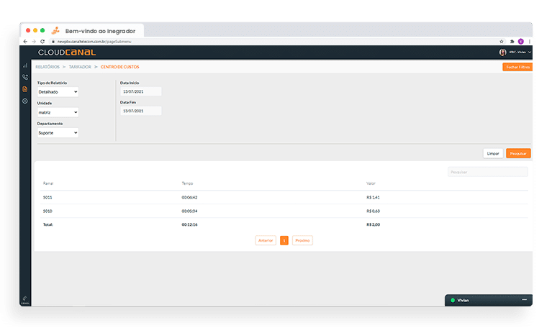552x328 pixels.
Task: Open the reports chart icon in sidebar
Action: click(25, 65)
